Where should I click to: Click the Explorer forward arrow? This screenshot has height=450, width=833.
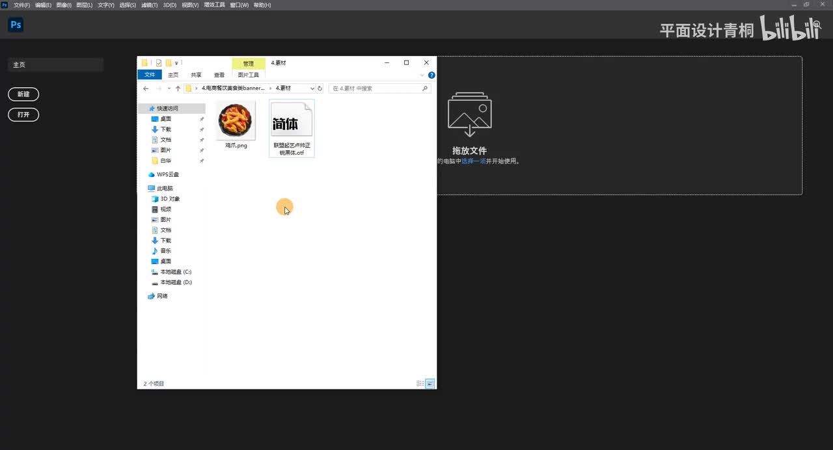[158, 88]
